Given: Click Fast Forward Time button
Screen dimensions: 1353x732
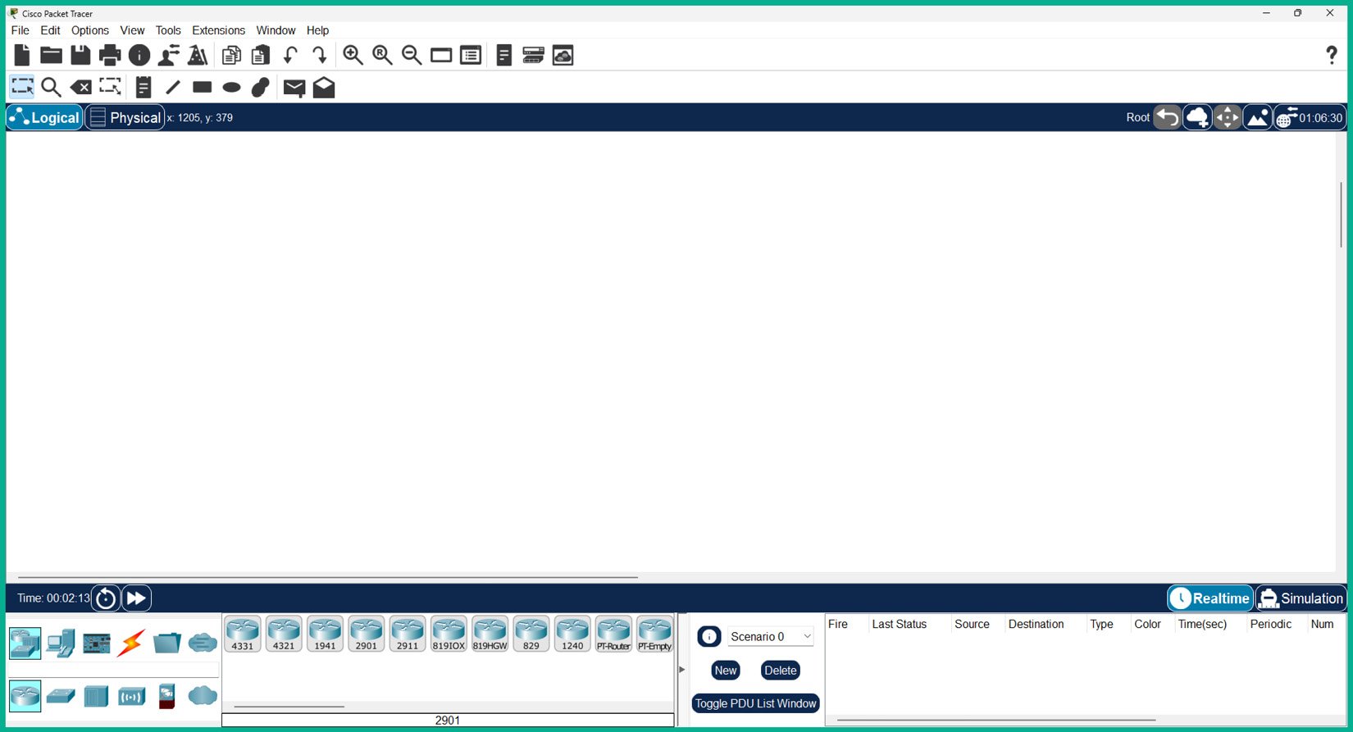Looking at the screenshot, I should tap(136, 598).
